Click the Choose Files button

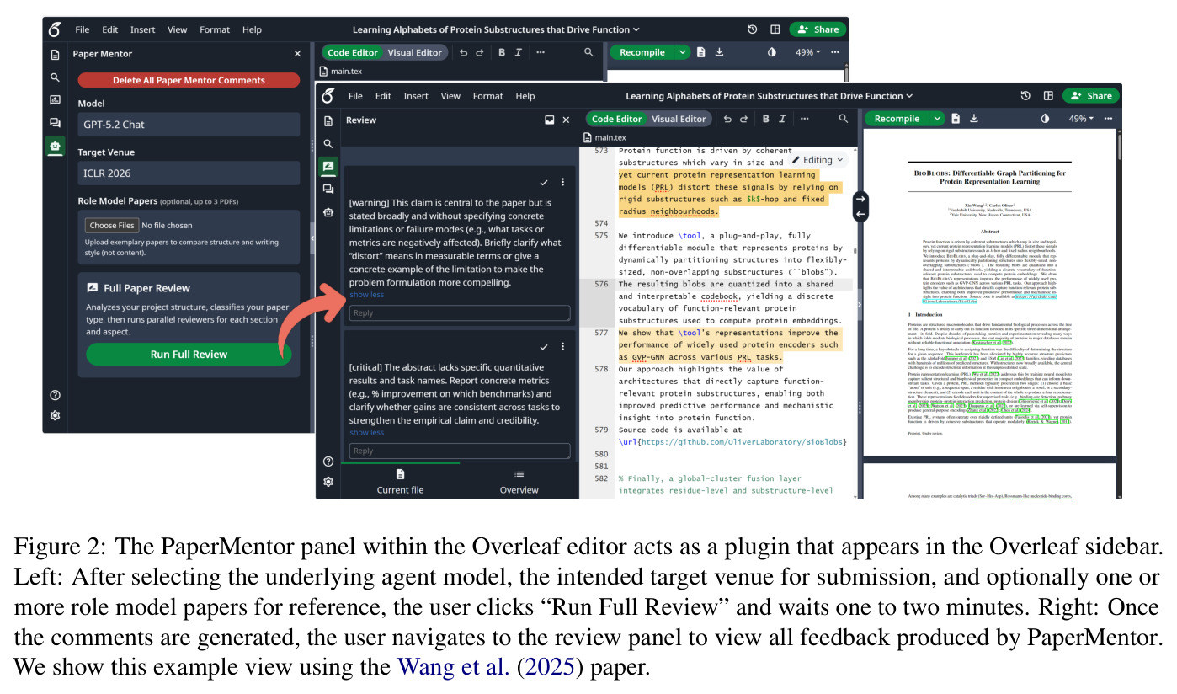112,225
